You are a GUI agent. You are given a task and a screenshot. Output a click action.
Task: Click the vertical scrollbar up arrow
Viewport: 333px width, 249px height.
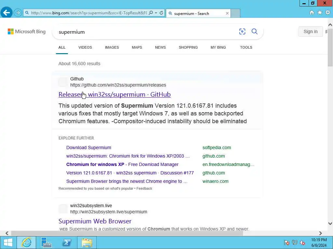(330, 25)
